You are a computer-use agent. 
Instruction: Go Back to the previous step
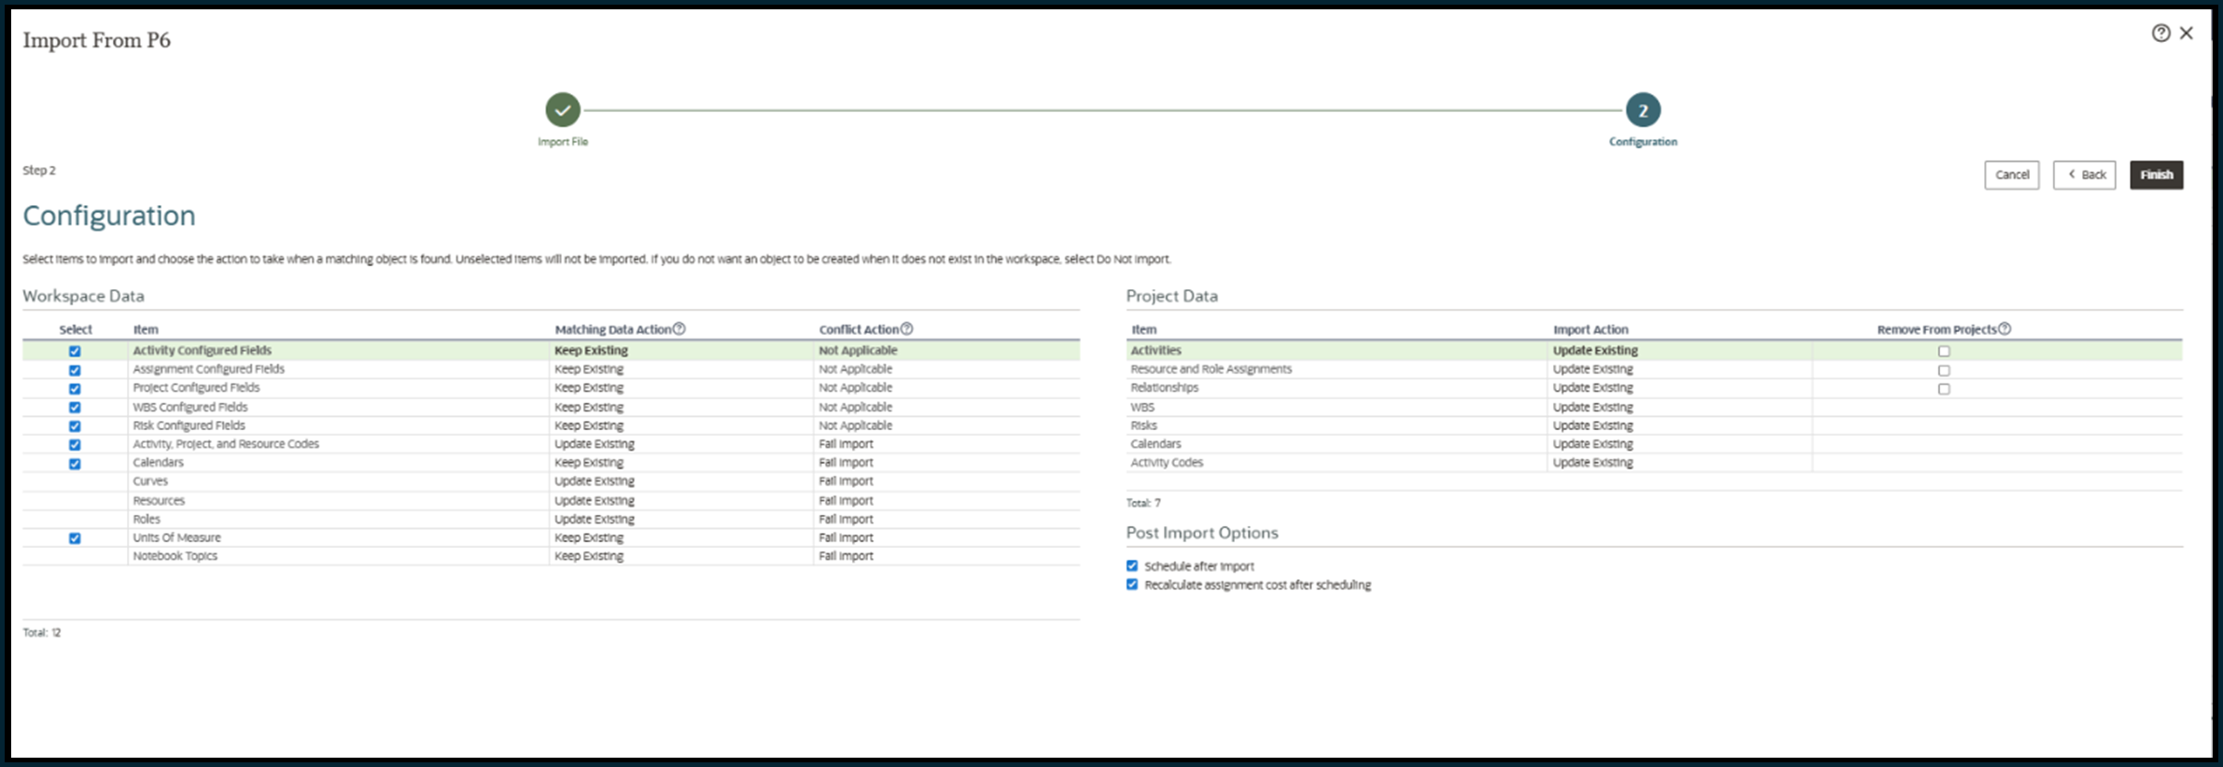[x=2084, y=174]
